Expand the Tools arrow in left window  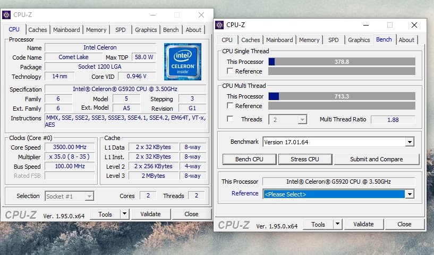pos(124,214)
